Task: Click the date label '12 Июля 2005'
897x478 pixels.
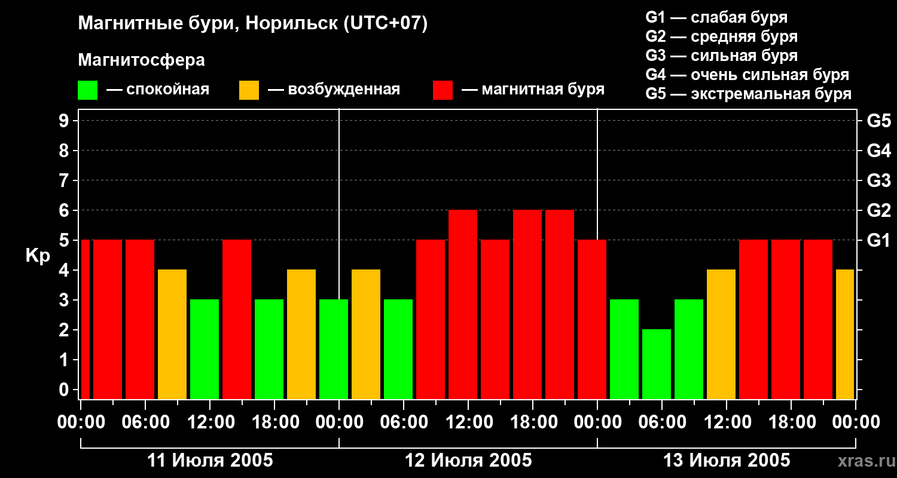Action: (x=468, y=461)
